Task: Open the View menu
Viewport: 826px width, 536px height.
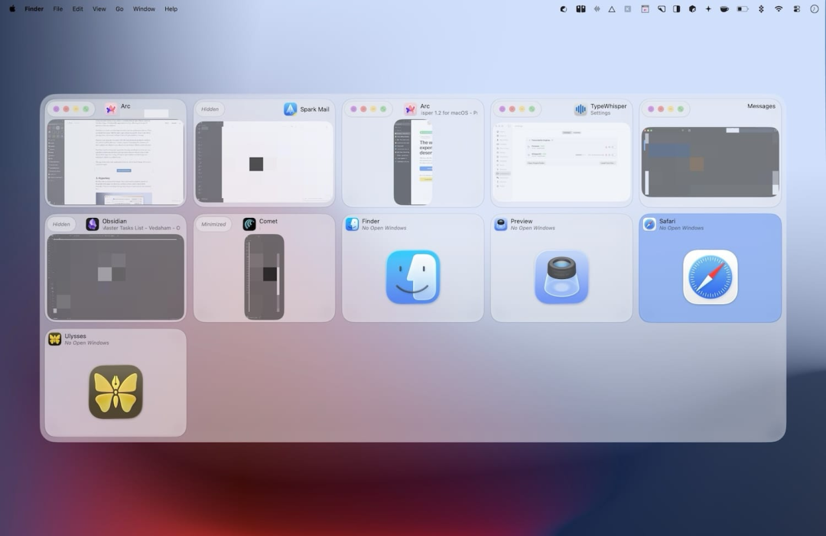Action: 99,9
